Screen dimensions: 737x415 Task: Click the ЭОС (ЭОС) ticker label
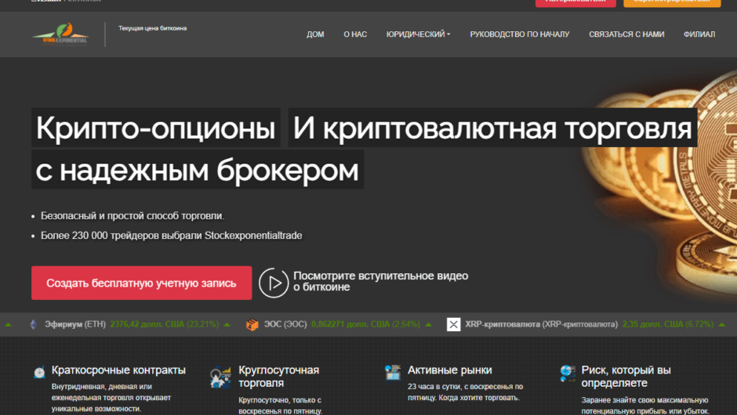(x=285, y=324)
